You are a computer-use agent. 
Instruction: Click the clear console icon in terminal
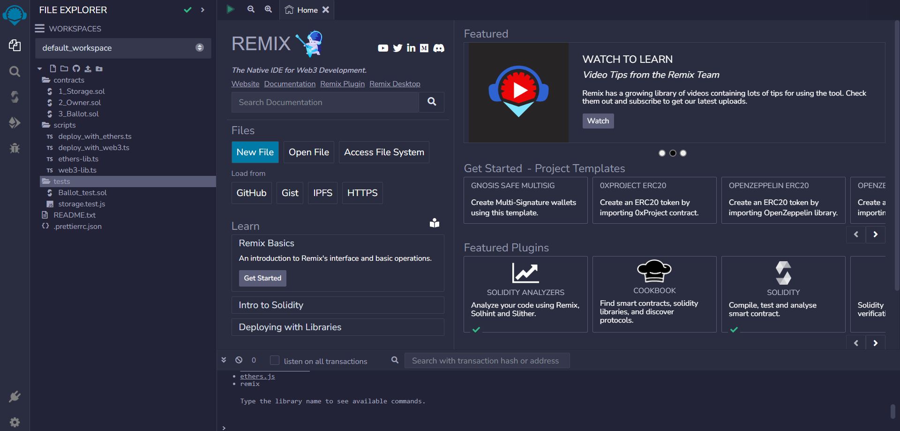click(x=239, y=360)
